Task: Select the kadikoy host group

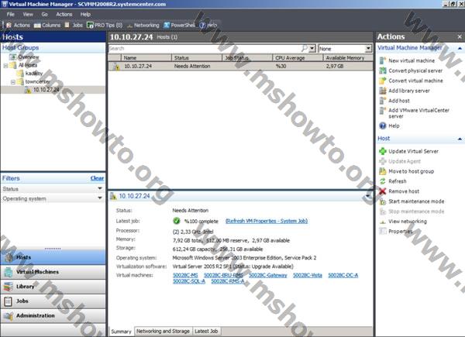Action: pyautogui.click(x=34, y=73)
